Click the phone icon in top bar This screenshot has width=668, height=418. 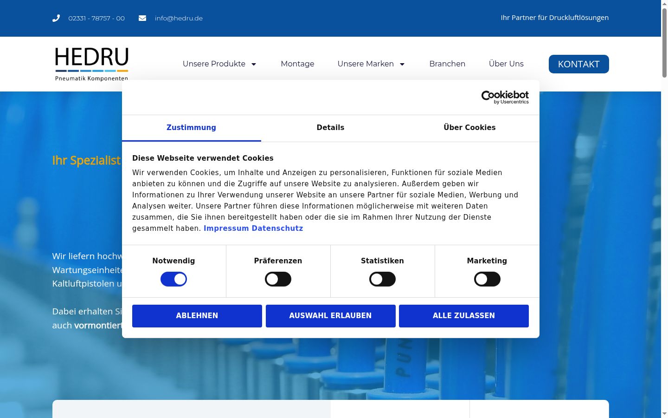pos(56,18)
